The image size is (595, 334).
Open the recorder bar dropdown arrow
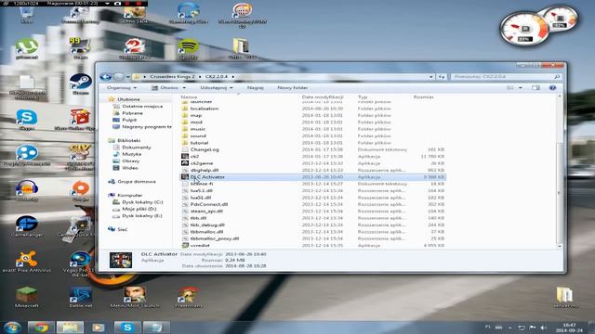(x=107, y=4)
